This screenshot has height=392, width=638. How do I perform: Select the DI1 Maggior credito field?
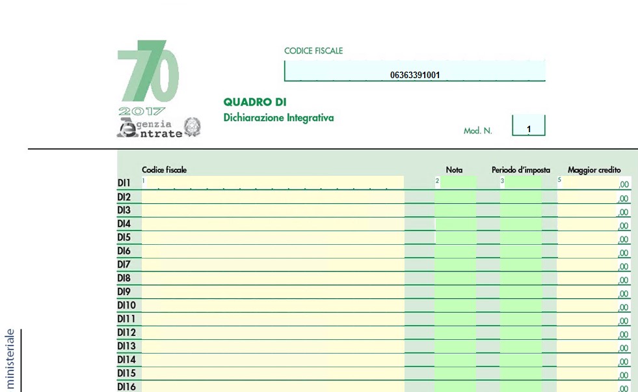(594, 182)
